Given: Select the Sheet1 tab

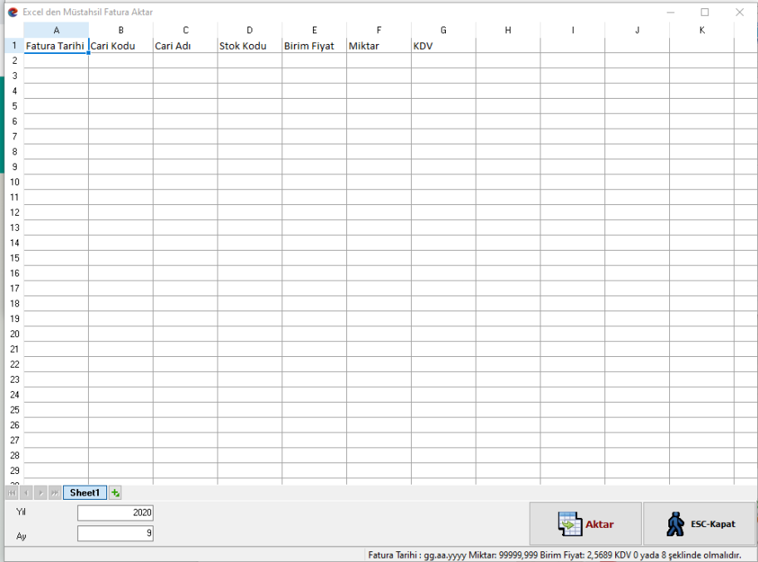Looking at the screenshot, I should (x=85, y=493).
